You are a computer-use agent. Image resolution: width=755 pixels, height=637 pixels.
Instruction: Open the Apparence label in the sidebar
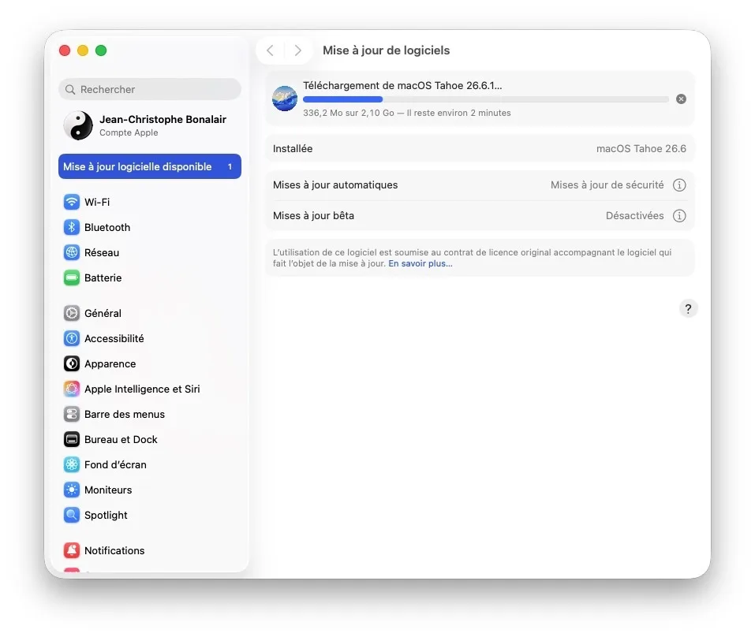(110, 363)
